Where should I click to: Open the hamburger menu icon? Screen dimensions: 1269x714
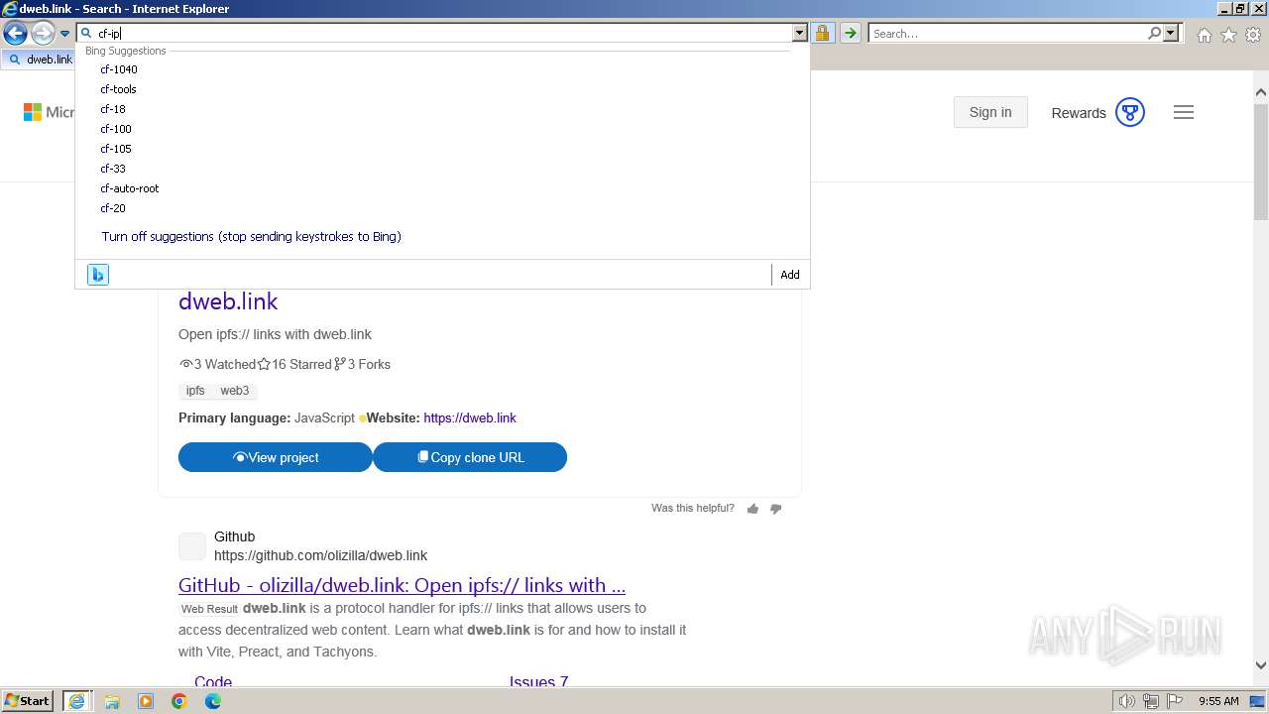[x=1184, y=112]
